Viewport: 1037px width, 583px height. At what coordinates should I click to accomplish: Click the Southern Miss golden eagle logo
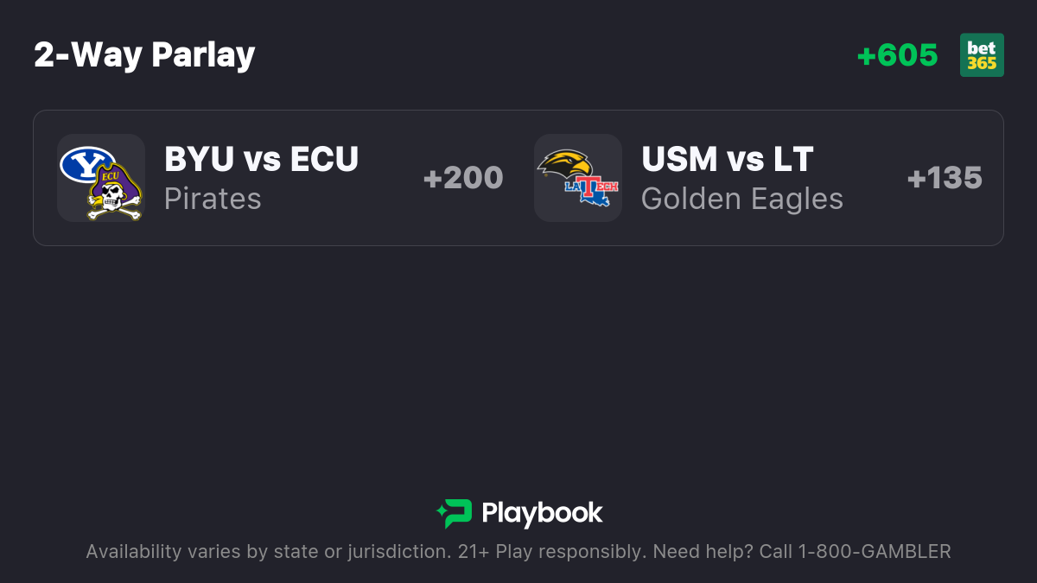[x=564, y=165]
